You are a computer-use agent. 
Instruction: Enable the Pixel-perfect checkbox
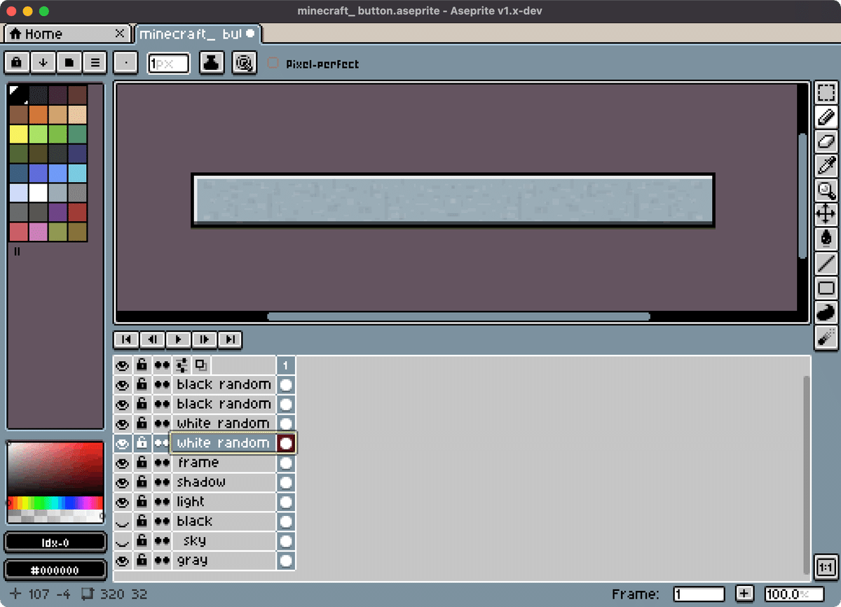[273, 63]
